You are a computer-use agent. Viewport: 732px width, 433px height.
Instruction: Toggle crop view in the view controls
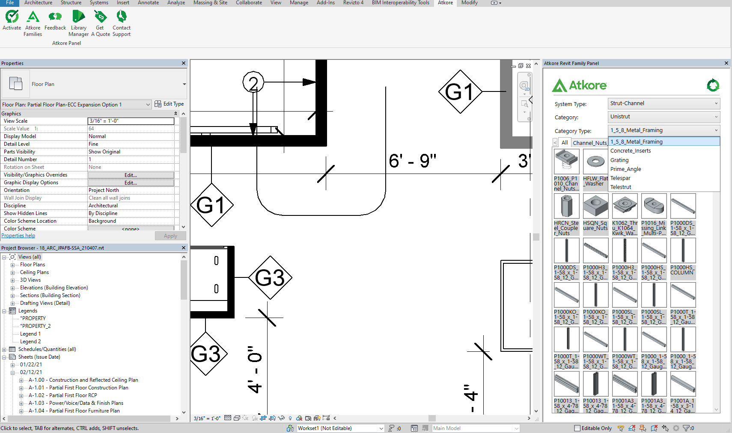tap(263, 418)
